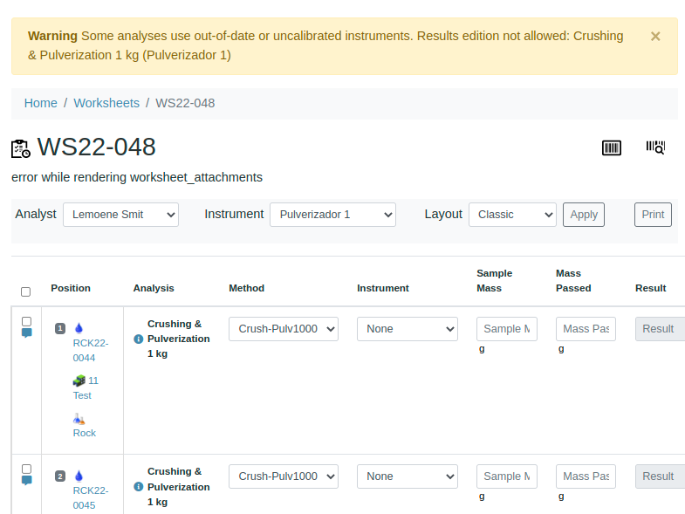Click the barcode scan search icon

point(655,147)
